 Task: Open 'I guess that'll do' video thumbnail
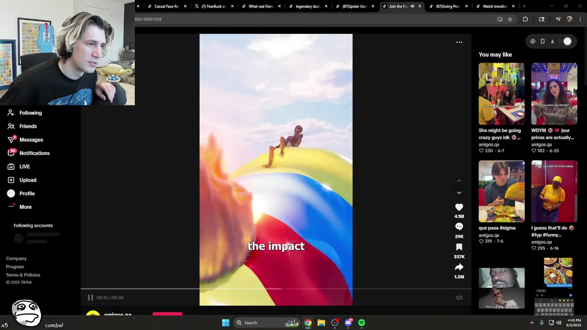coord(554,191)
